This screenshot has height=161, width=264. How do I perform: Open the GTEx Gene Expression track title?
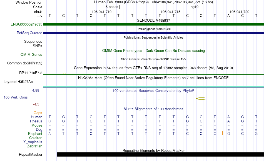click(x=153, y=68)
